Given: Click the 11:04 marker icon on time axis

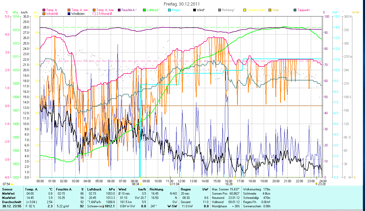Looking at the screenshot, I should 171,184.
